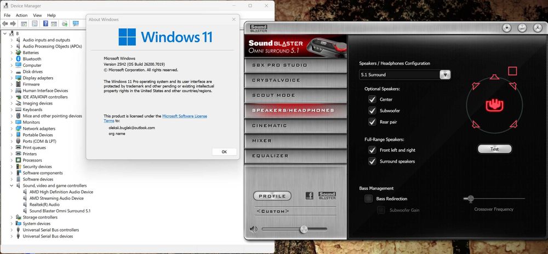548x254 pixels.
Task: Click the Batteries category icon
Action: click(x=19, y=53)
